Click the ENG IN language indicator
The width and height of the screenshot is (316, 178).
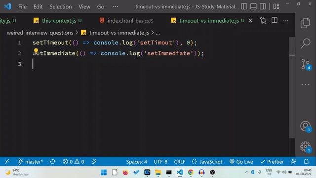(x=269, y=172)
